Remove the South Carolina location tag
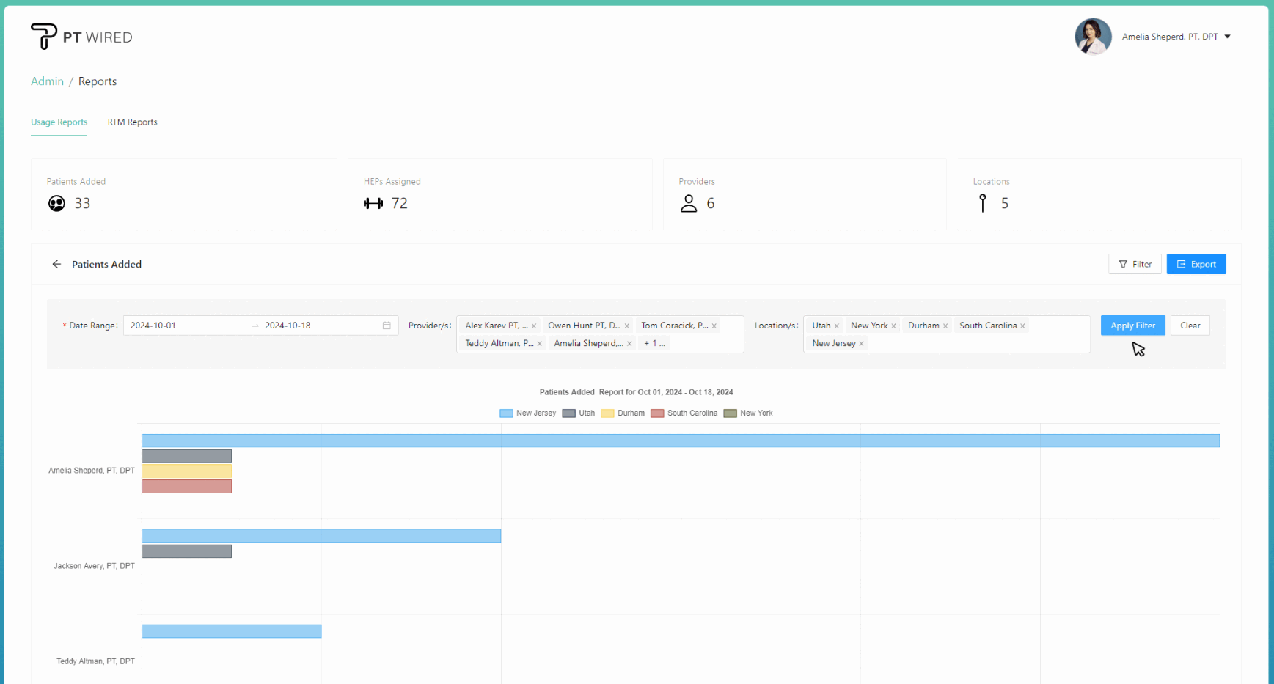This screenshot has width=1274, height=684. click(1022, 326)
